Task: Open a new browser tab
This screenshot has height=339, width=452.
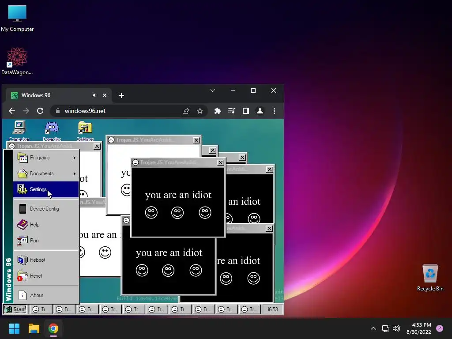Action: [121, 95]
